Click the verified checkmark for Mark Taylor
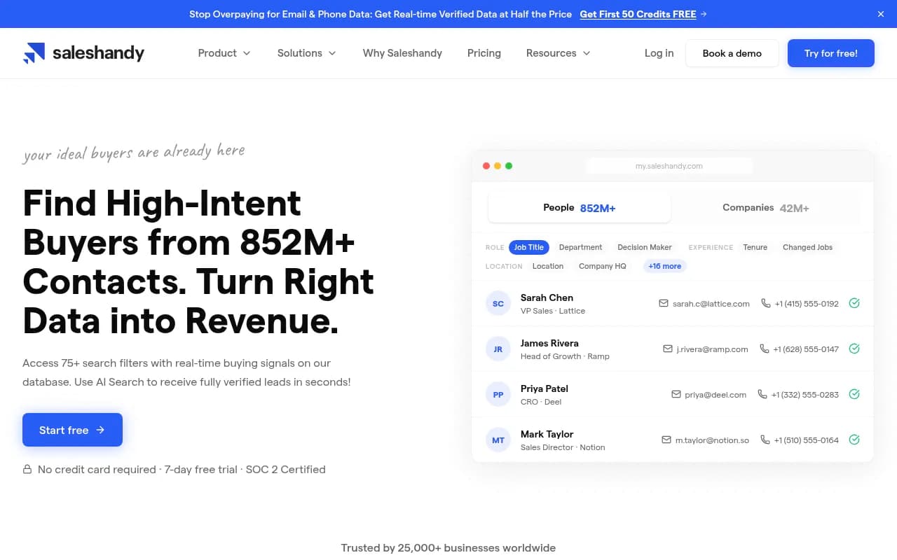 pos(854,440)
